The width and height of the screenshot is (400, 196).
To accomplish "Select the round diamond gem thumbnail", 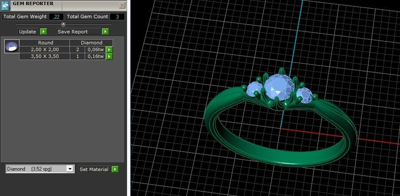I will (x=12, y=46).
